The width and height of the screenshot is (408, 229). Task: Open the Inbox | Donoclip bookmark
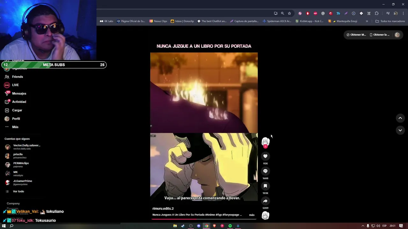[182, 21]
